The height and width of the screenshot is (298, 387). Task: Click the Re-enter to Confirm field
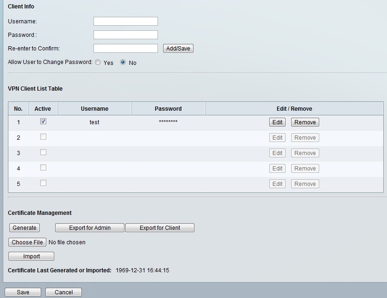tap(126, 49)
